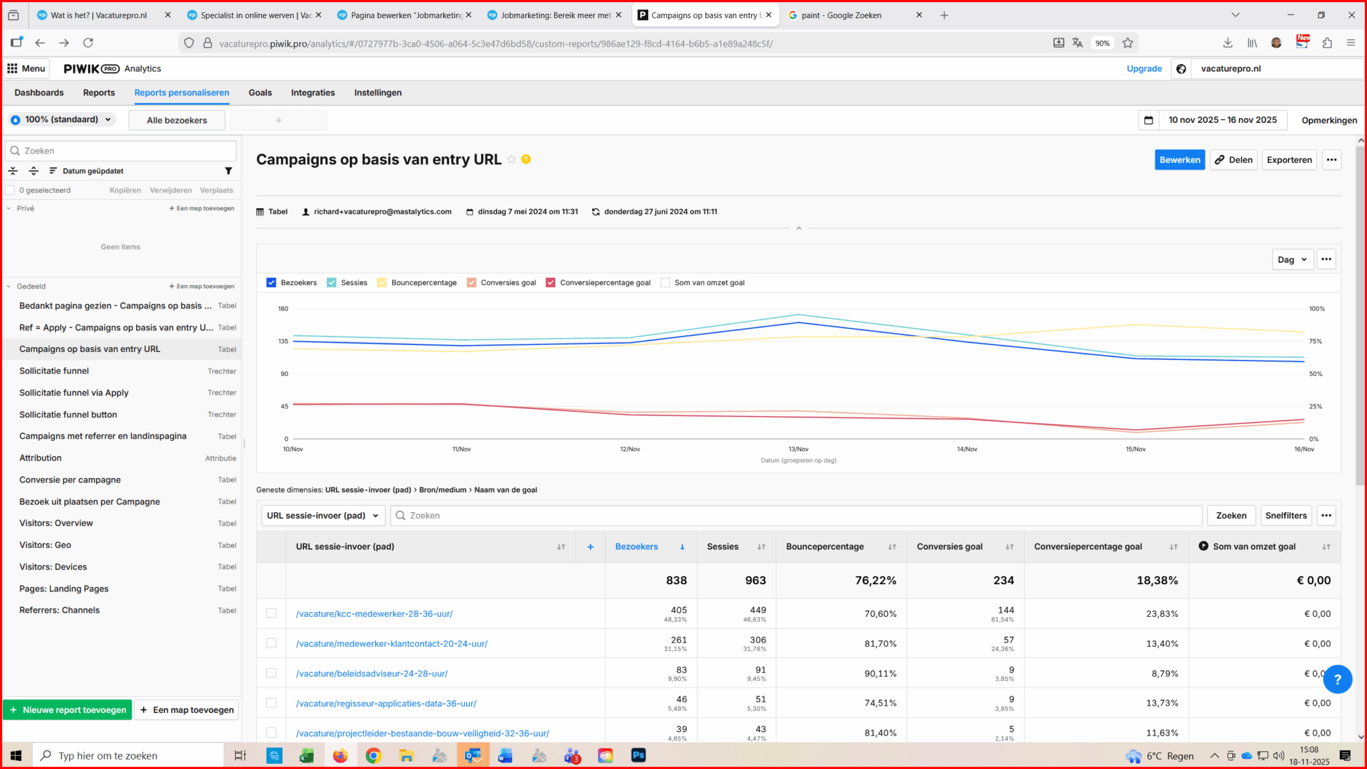Screen dimensions: 1367x769
Task: Click the blue help question mark button
Action: point(1337,679)
